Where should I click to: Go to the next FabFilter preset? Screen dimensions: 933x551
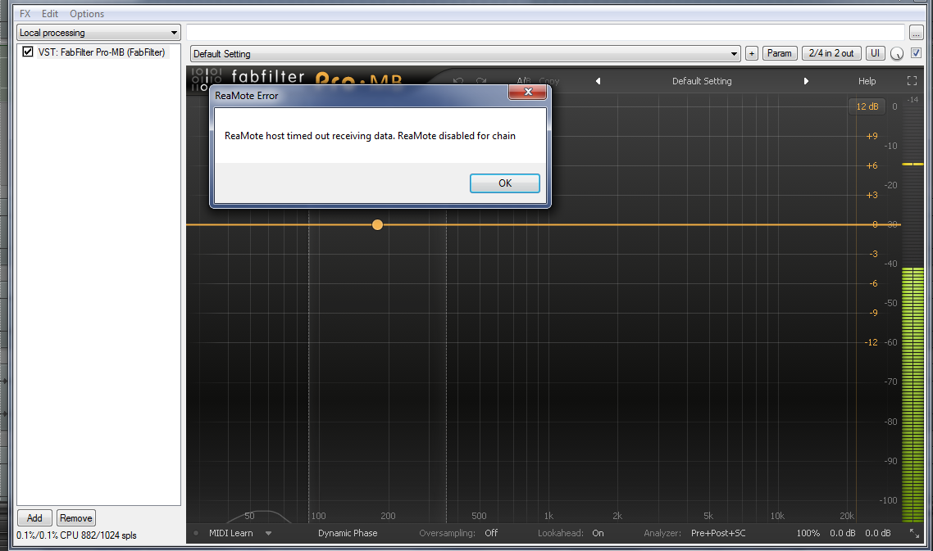[x=806, y=81]
